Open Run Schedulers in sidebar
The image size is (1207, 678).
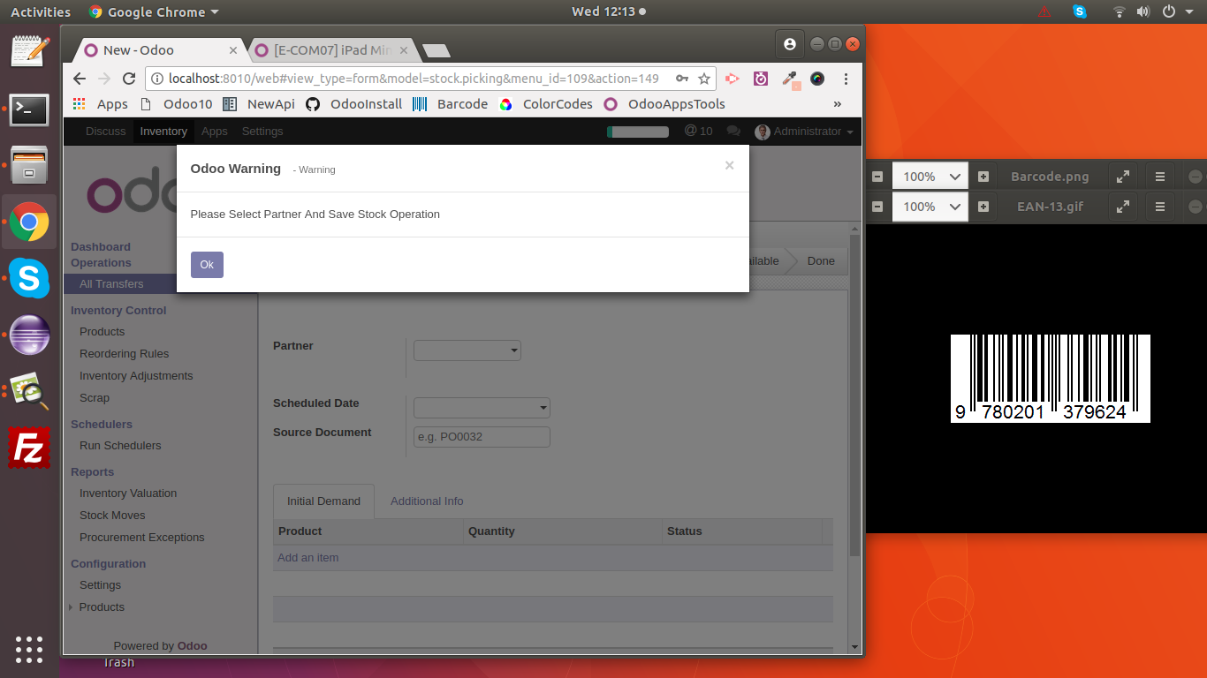(120, 445)
